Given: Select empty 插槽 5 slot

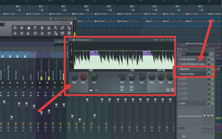Looking at the screenshot, I should coord(184,79).
